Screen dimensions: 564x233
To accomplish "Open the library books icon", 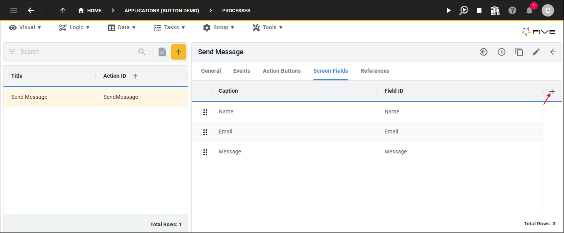I will [x=495, y=10].
